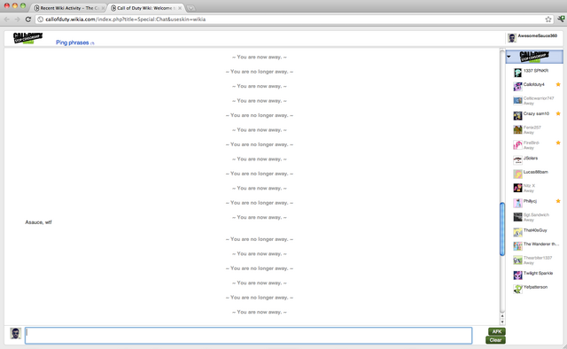Select user 1337 SPNKR in list

point(536,71)
